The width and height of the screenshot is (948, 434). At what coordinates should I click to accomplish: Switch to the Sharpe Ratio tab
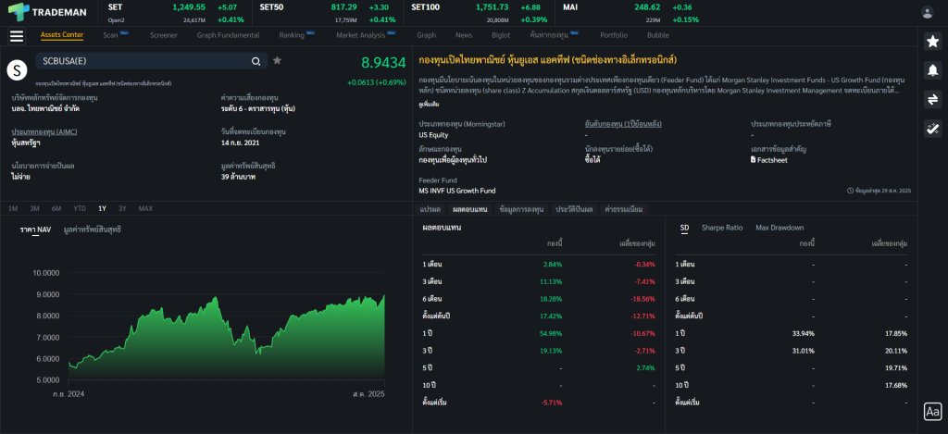point(721,228)
